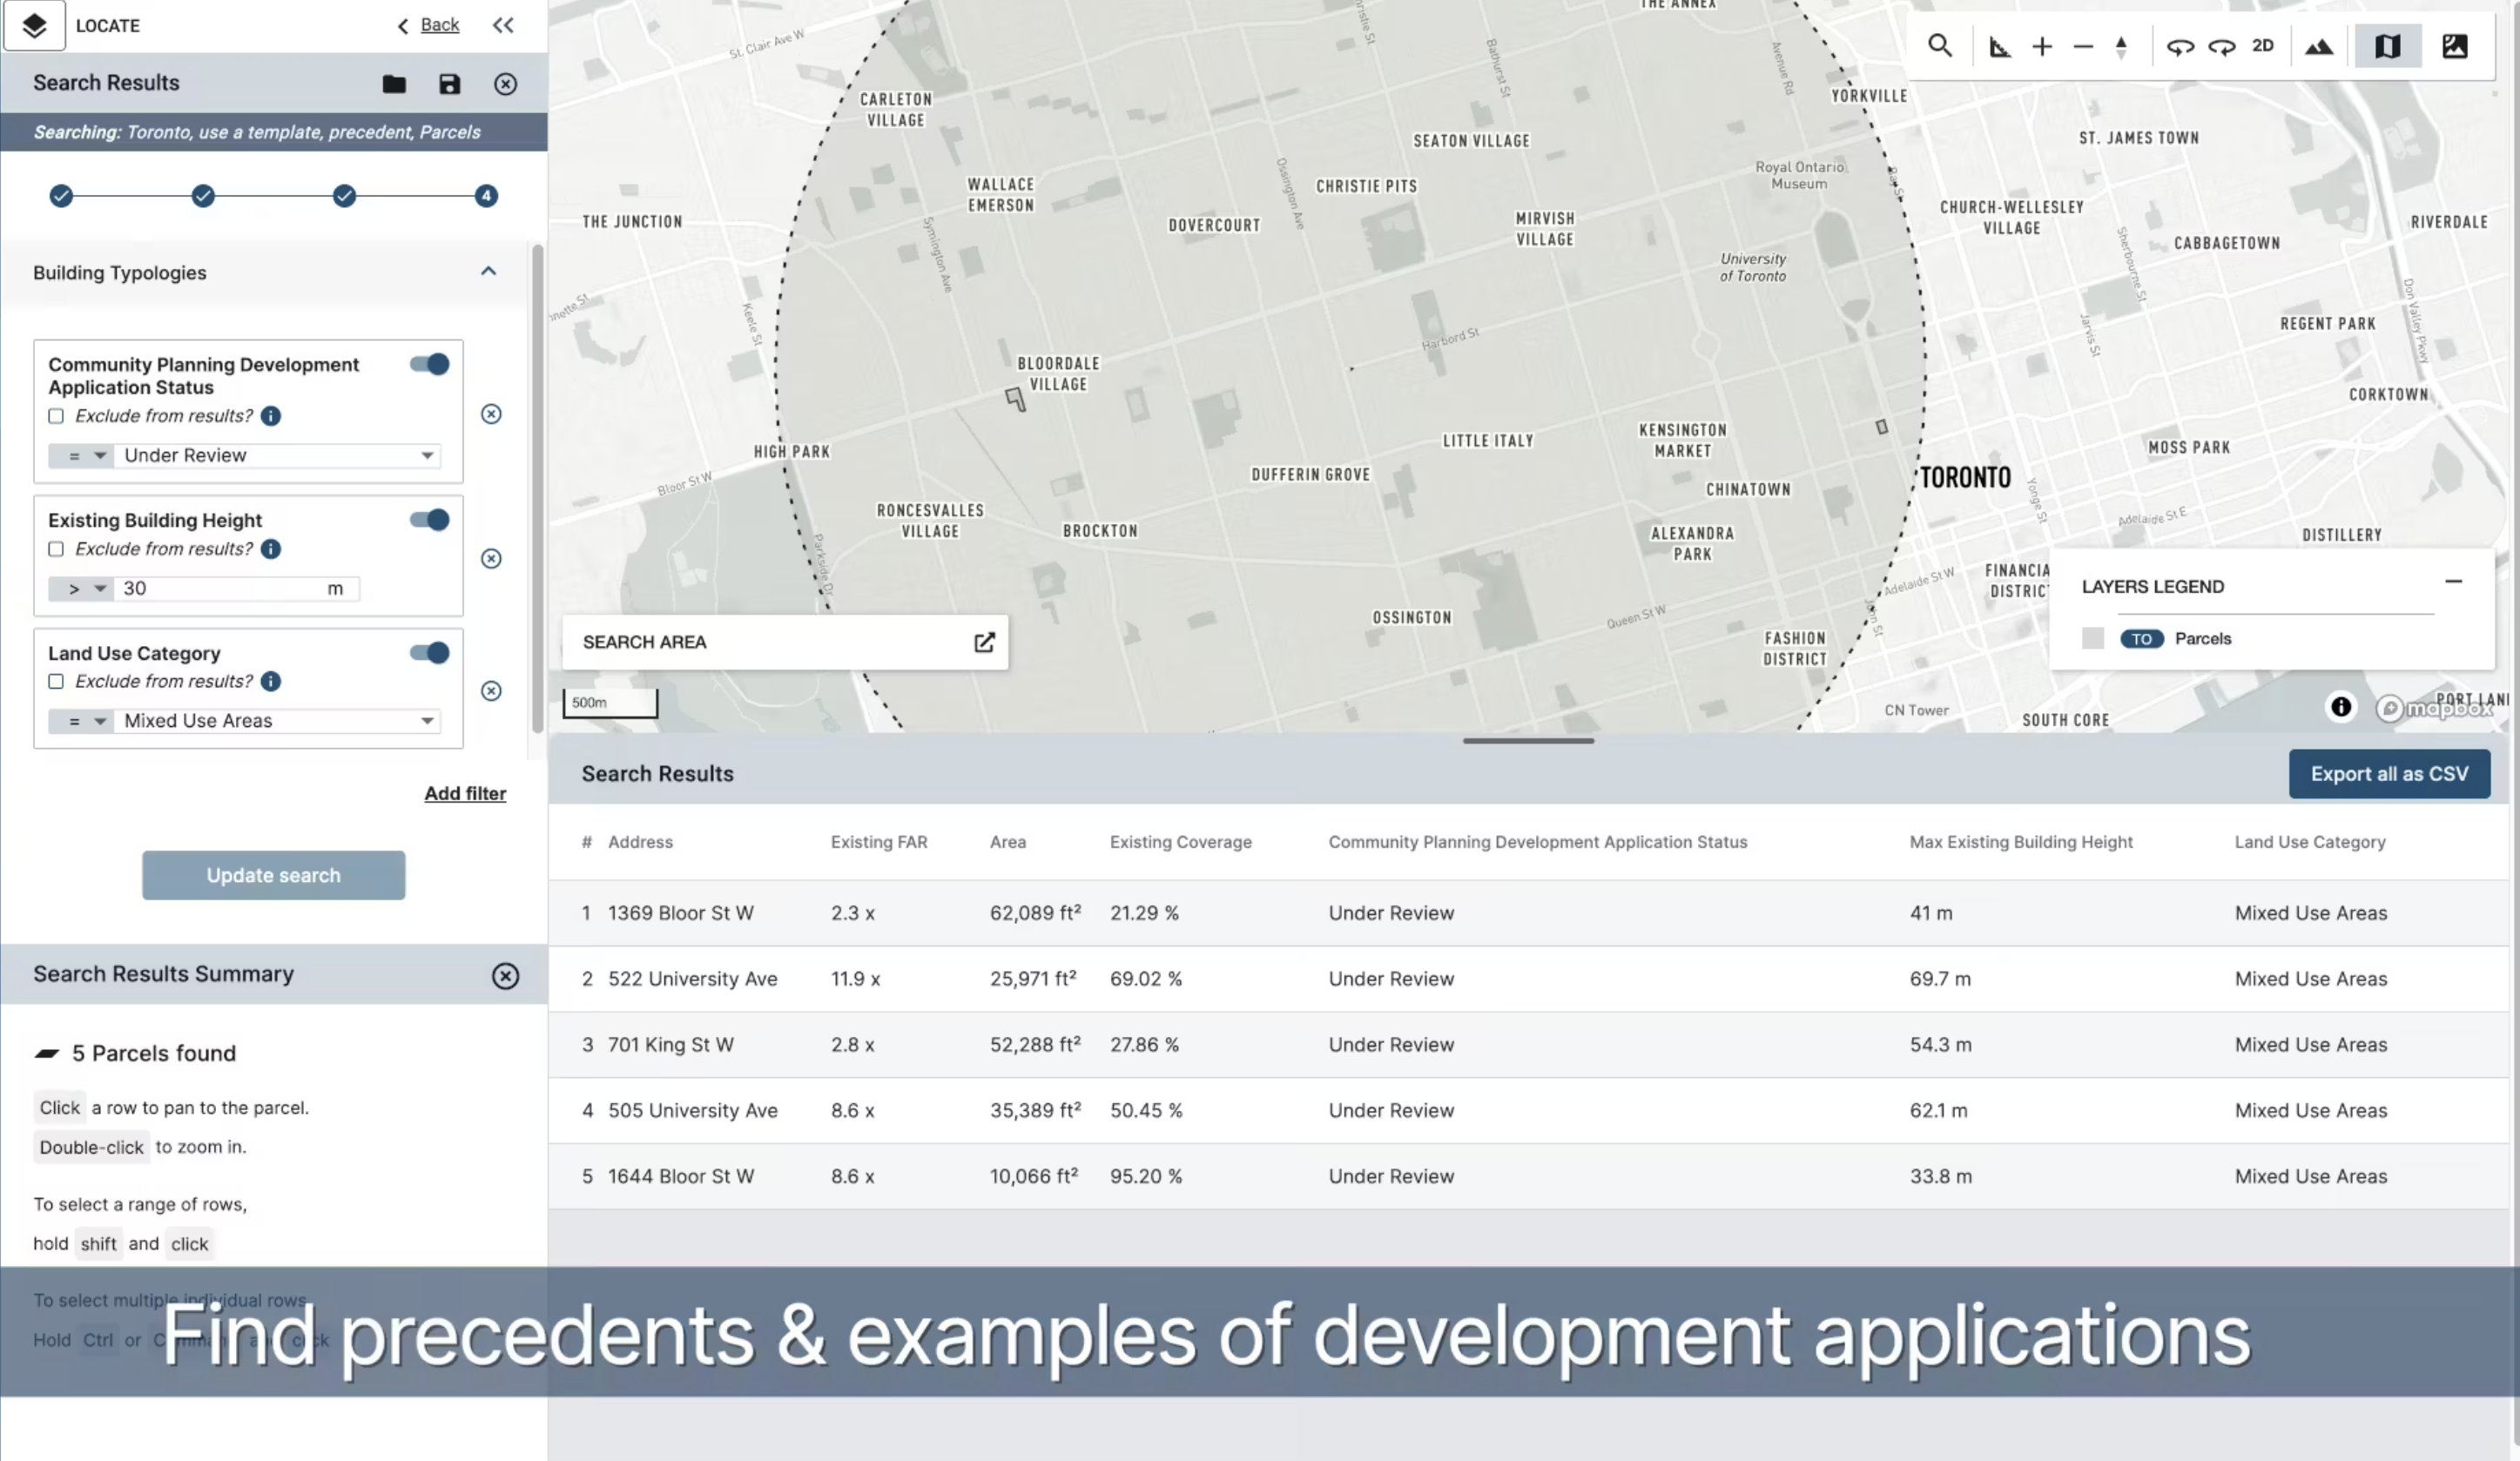The height and width of the screenshot is (1461, 2520).
Task: Click Export all as CSV button
Action: pos(2388,774)
